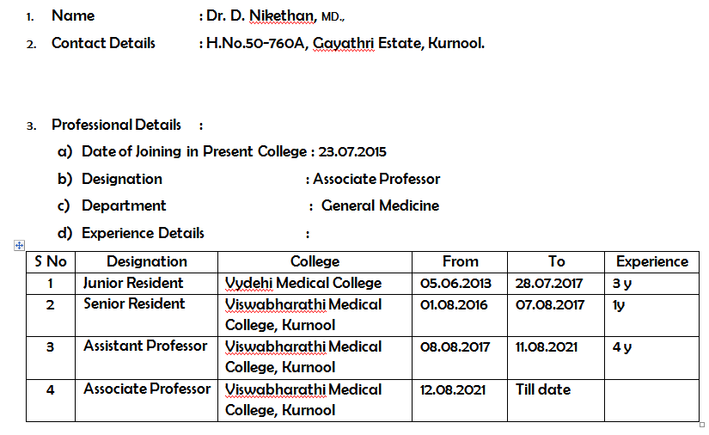Click the table resize handle at bottom right
709x435 pixels.
point(702,425)
